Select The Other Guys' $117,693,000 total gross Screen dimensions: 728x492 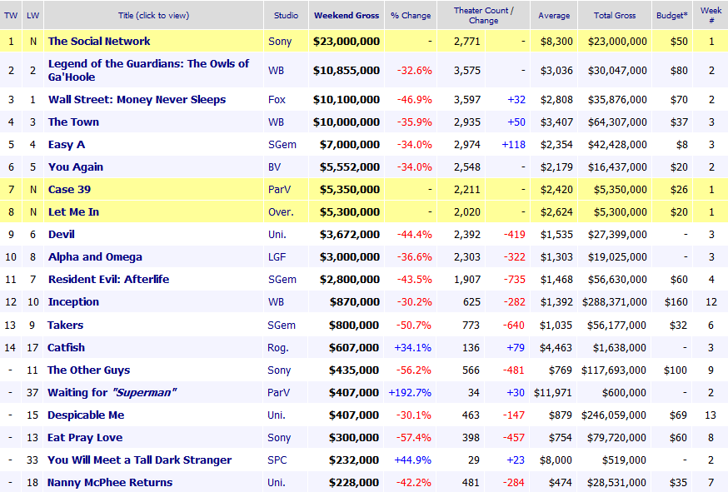(613, 370)
